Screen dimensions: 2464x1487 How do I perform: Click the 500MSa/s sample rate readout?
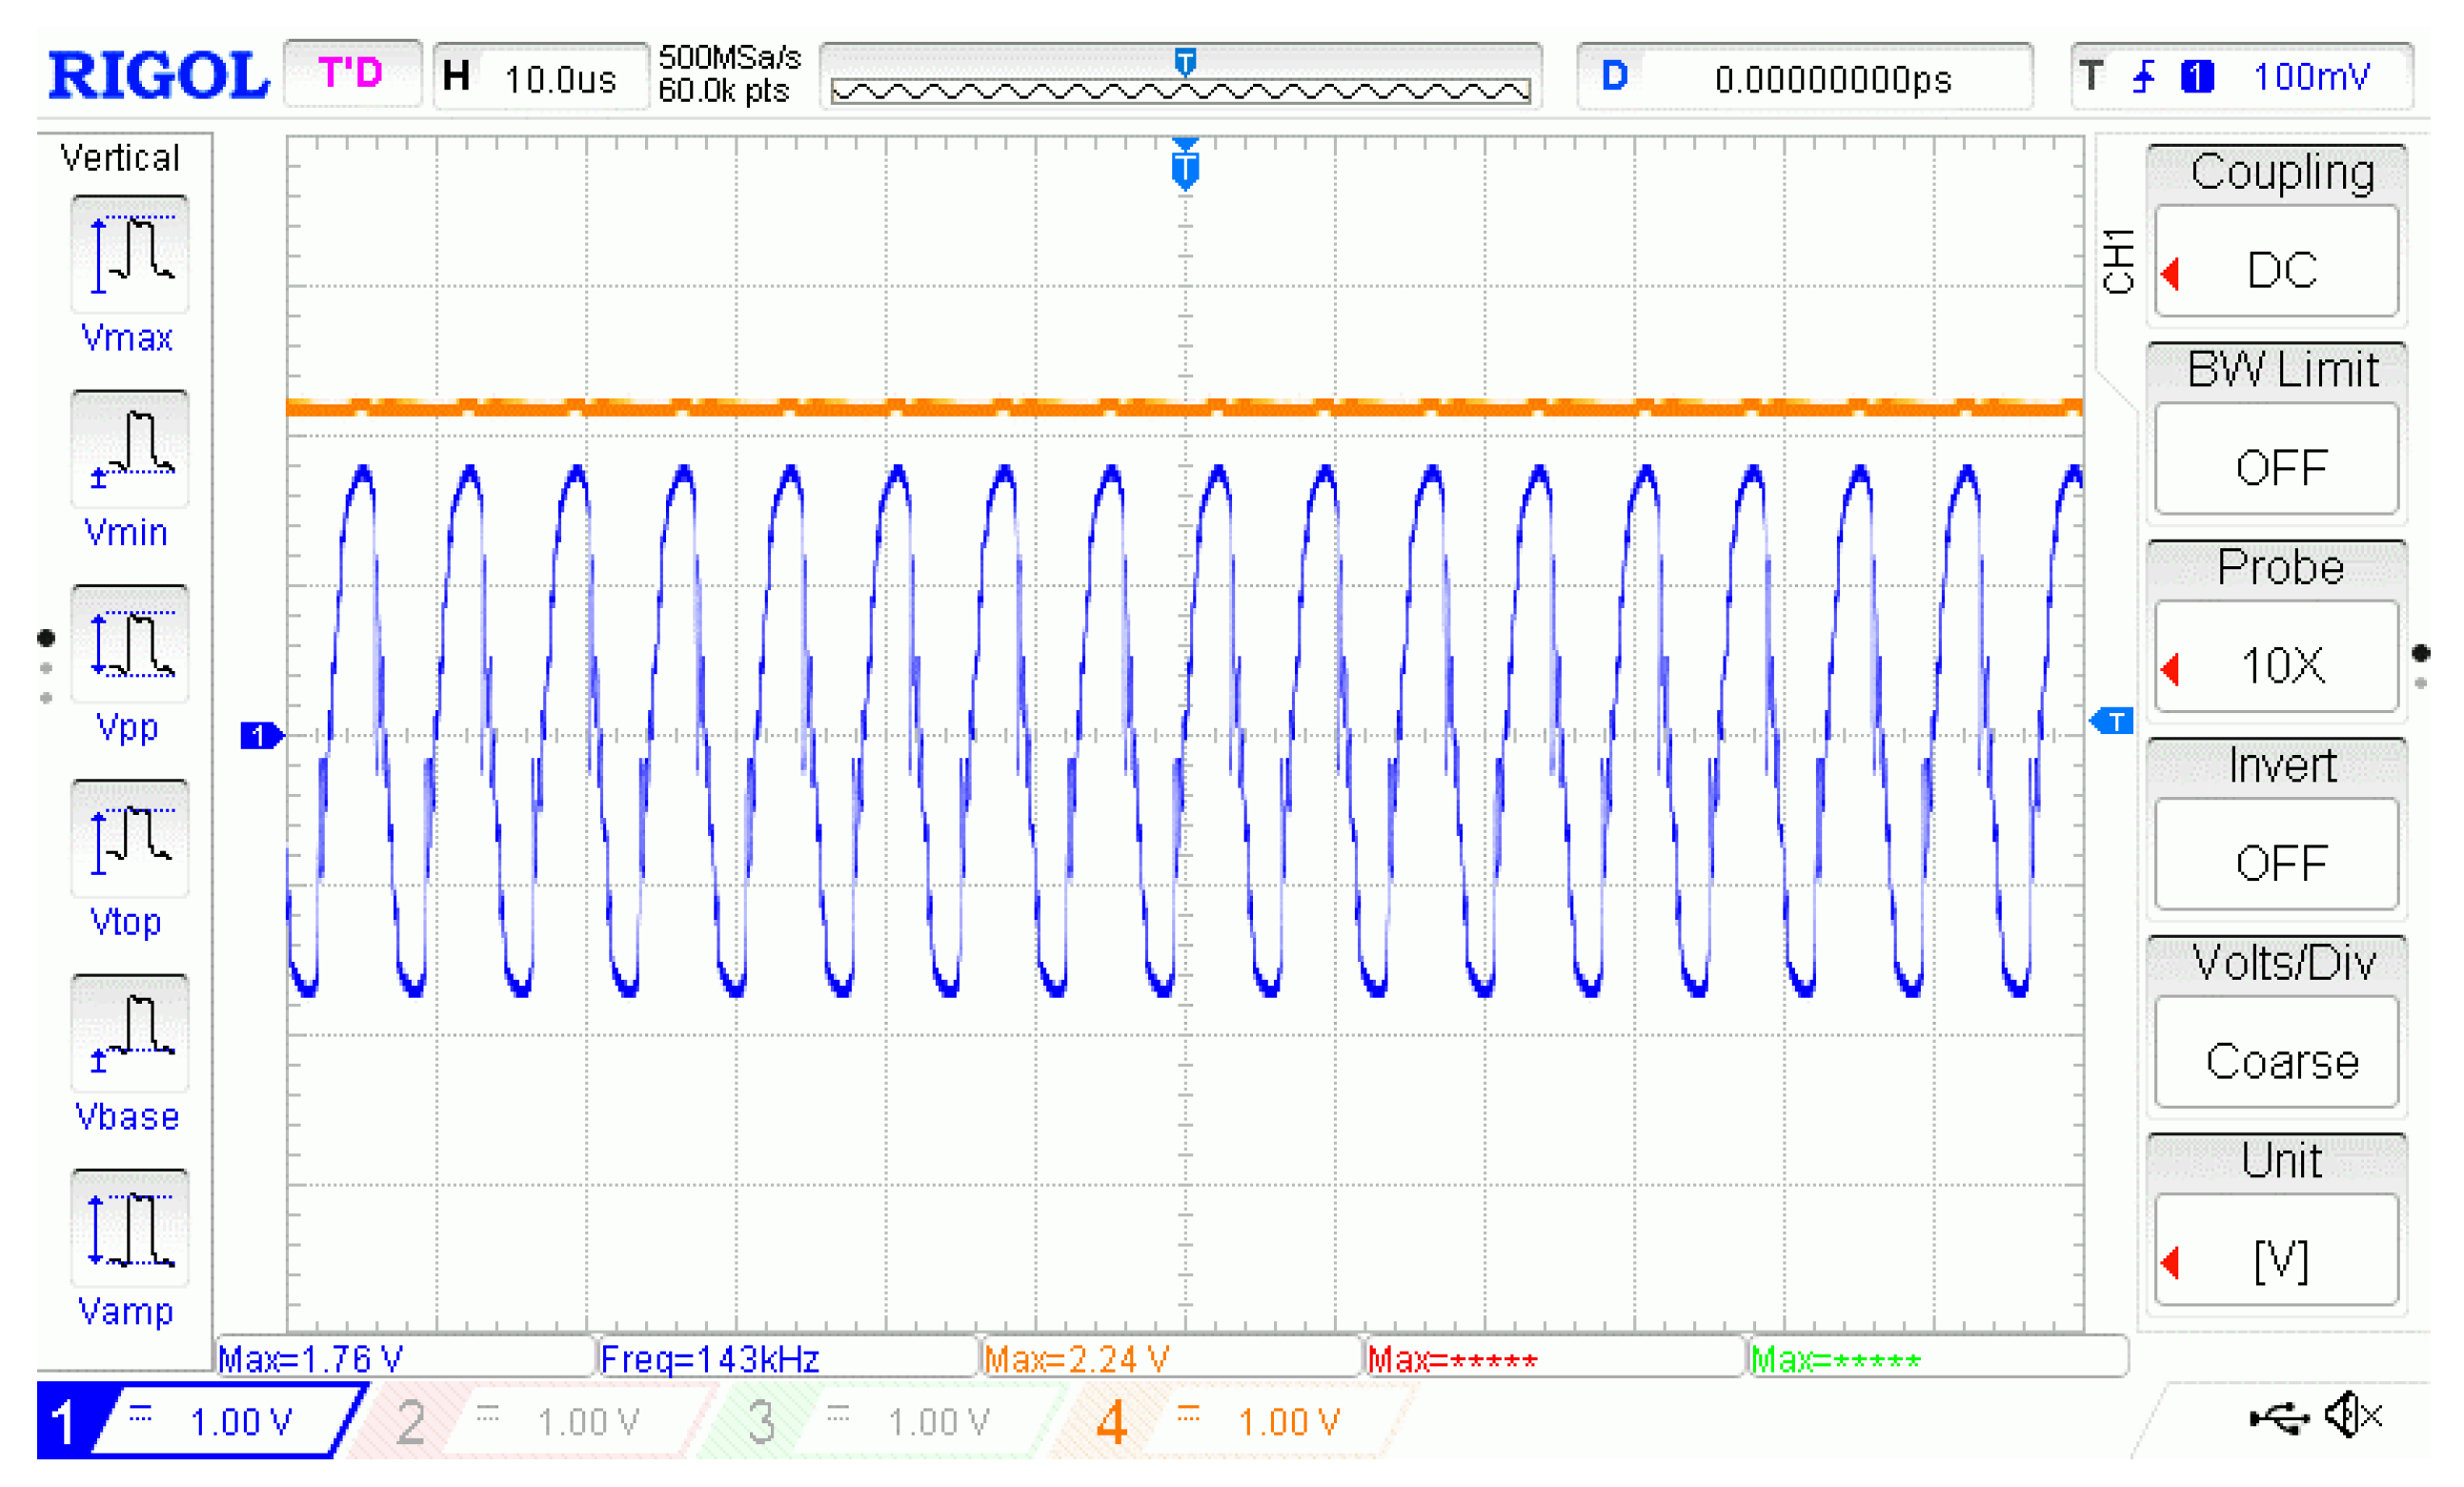[730, 57]
